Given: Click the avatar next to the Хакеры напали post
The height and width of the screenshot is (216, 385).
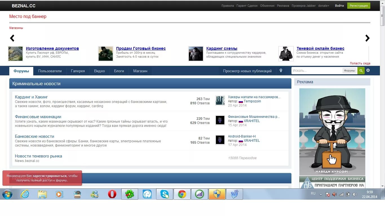Looking at the screenshot, I should pyautogui.click(x=220, y=100).
